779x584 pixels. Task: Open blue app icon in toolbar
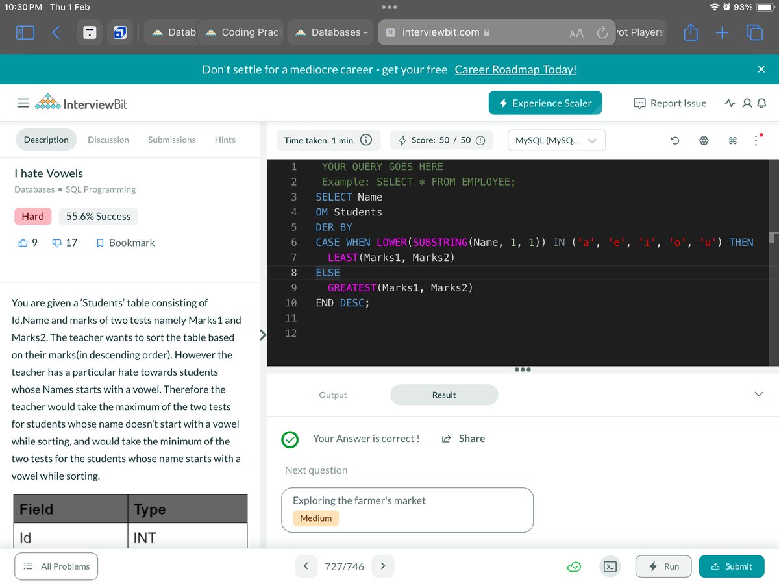(120, 32)
